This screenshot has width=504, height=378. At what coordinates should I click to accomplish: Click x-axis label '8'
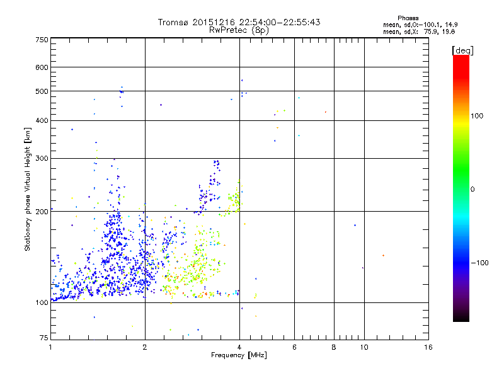pyautogui.click(x=334, y=347)
